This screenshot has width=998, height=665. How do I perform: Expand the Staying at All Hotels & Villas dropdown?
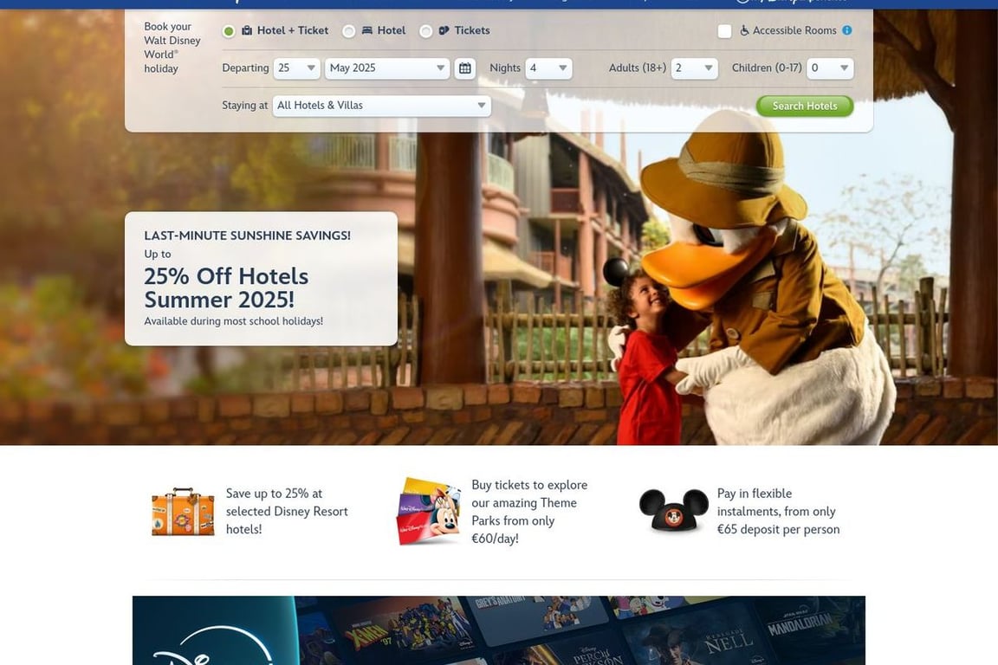pyautogui.click(x=382, y=106)
